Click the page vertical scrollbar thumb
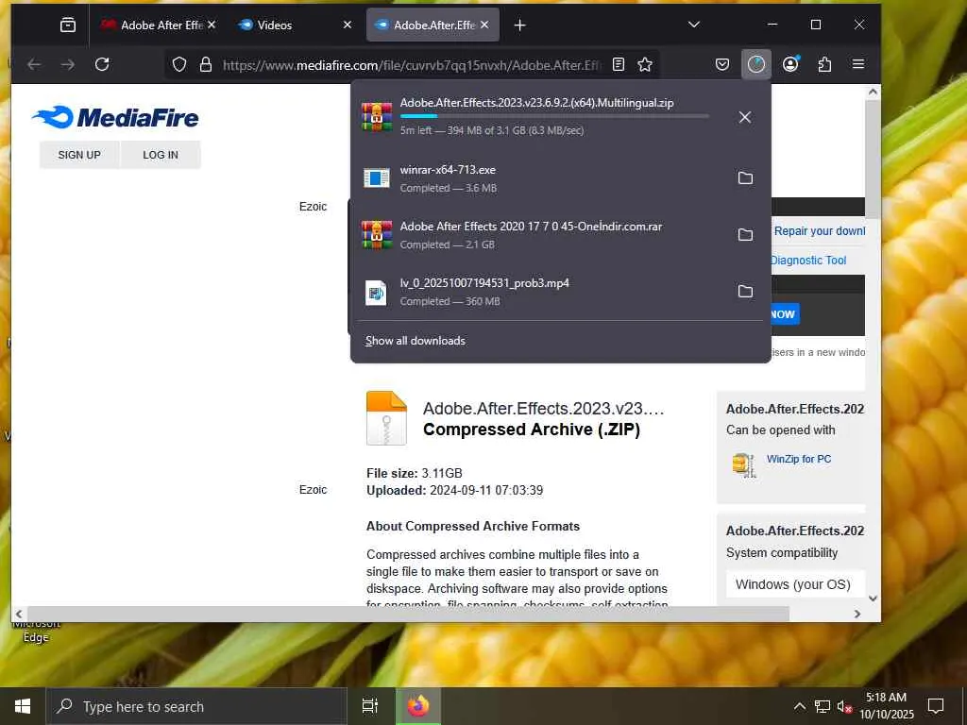Image resolution: width=967 pixels, height=725 pixels. point(873,159)
